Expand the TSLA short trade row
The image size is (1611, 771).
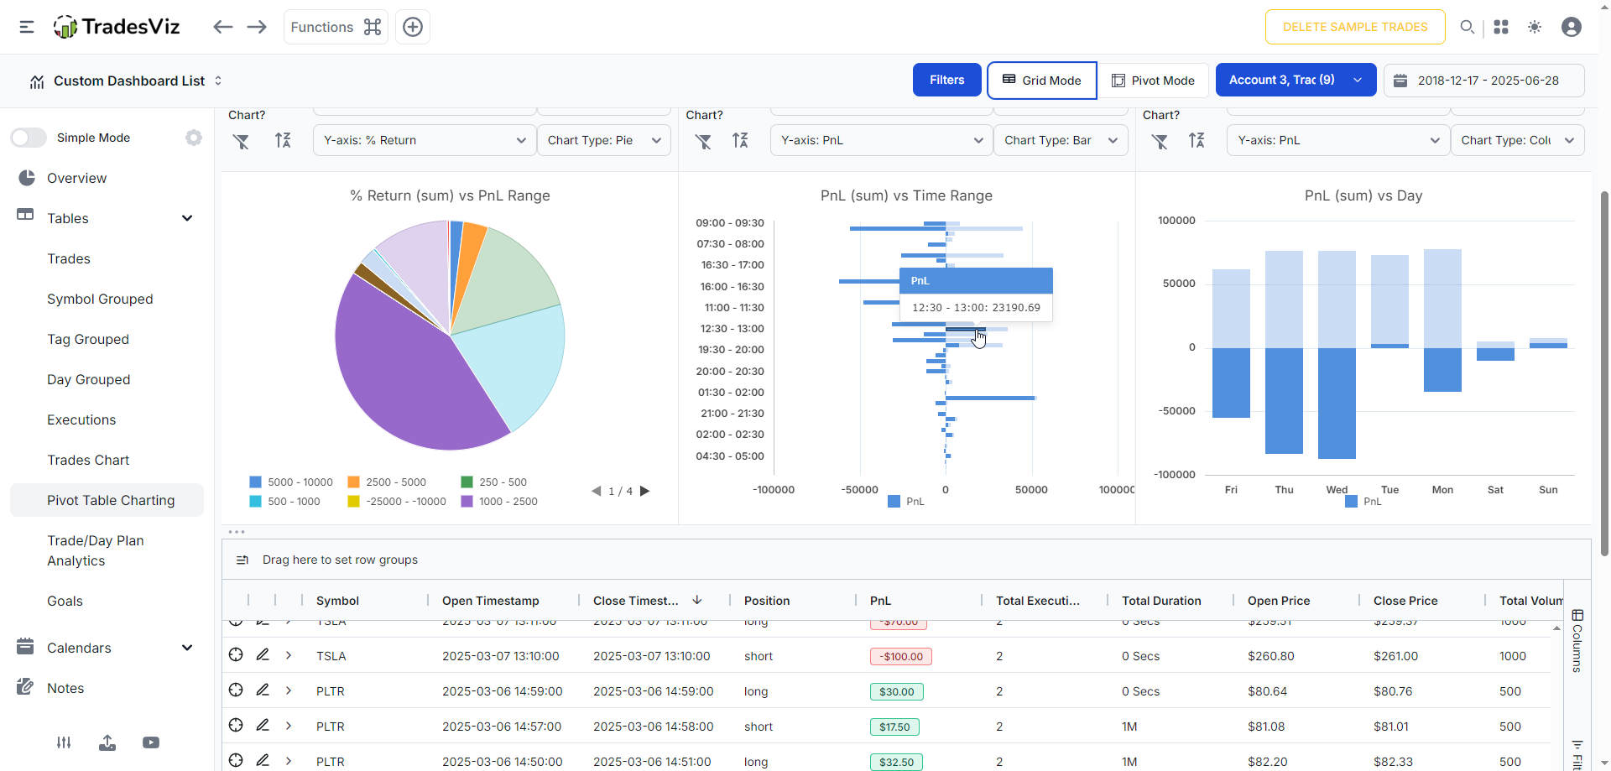point(289,655)
